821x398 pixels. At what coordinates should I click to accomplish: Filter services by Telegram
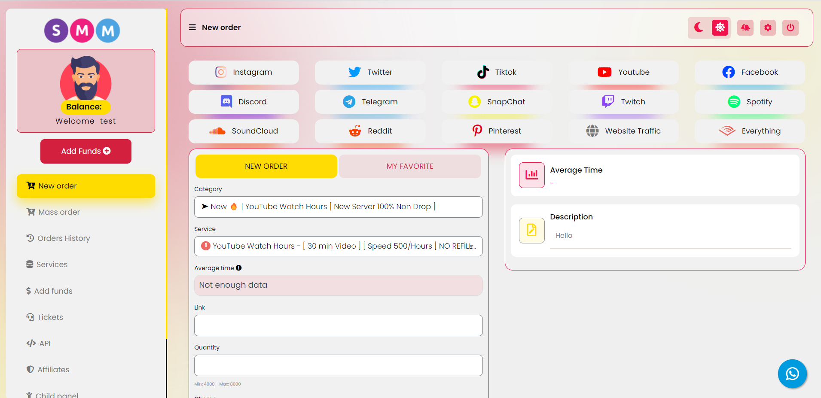click(370, 102)
